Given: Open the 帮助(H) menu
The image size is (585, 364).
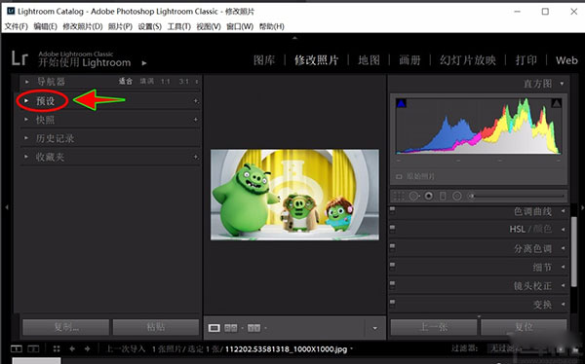Looking at the screenshot, I should coord(272,26).
